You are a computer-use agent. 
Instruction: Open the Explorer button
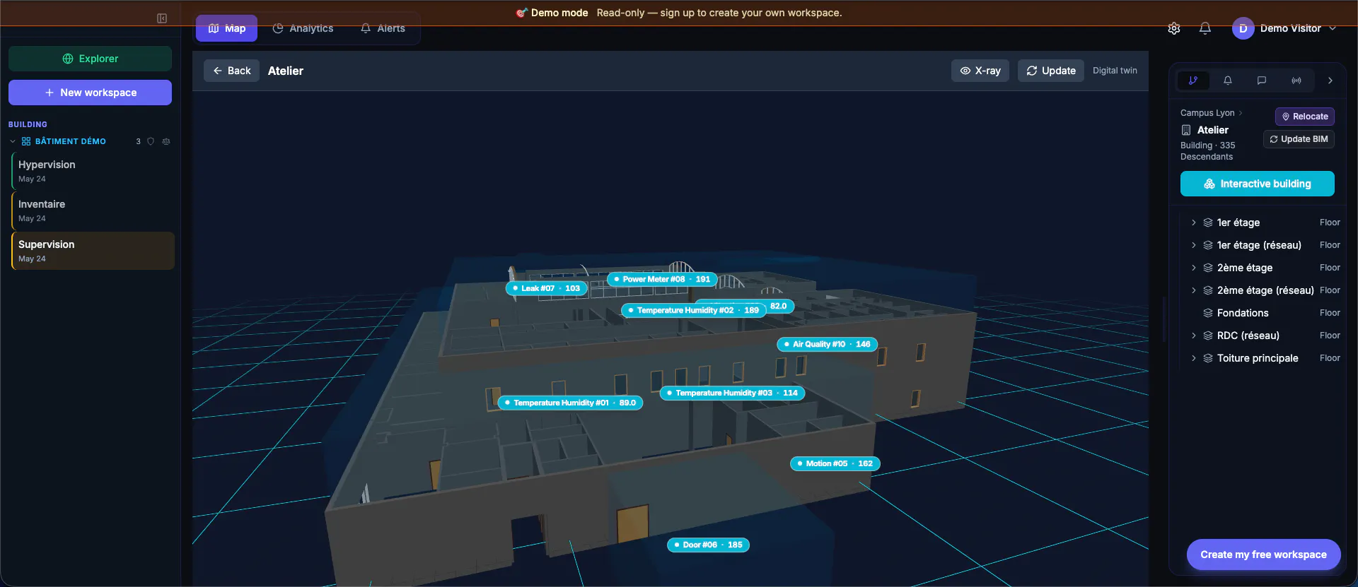click(90, 59)
